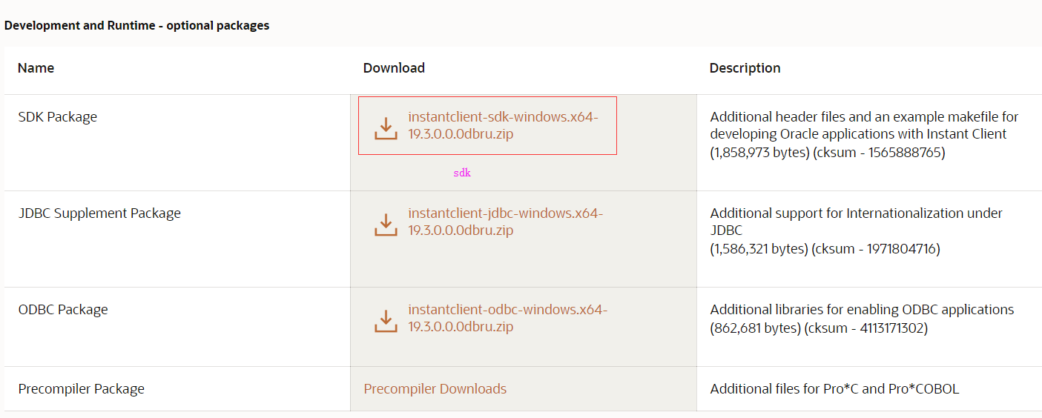1042x418 pixels.
Task: Click the Download column header
Action: [x=394, y=68]
